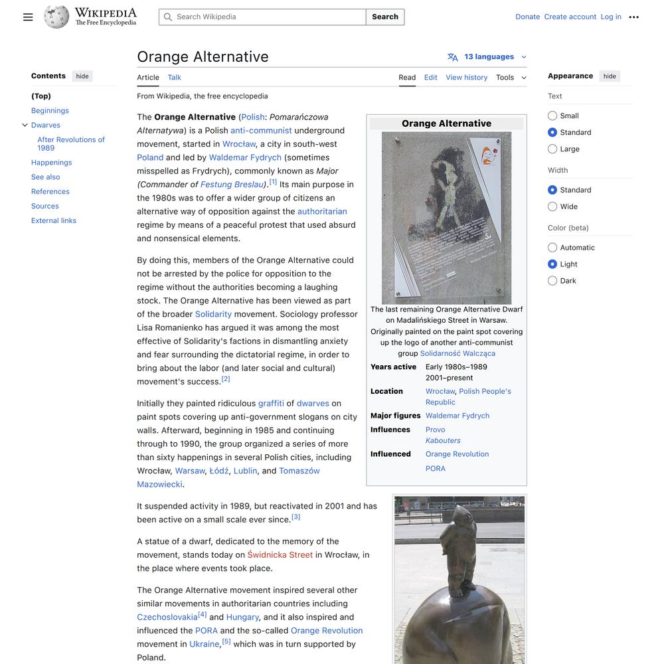The width and height of the screenshot is (664, 664).
Task: Click the Log in link
Action: pos(611,17)
